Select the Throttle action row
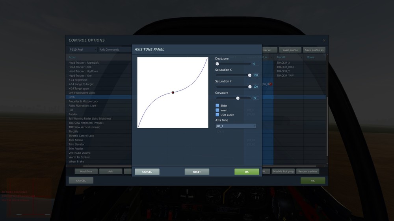 coord(99,131)
